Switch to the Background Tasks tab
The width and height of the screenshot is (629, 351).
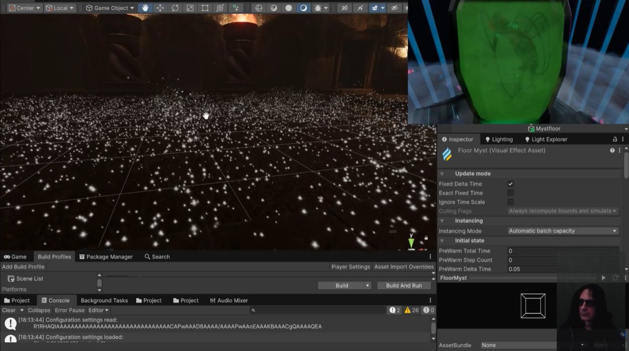(104, 300)
